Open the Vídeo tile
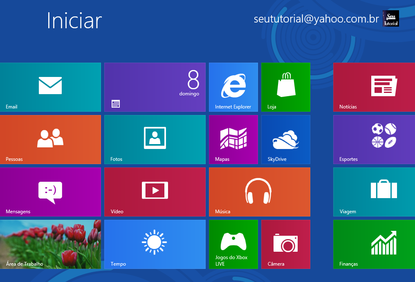Image resolution: width=415 pixels, height=282 pixels. click(x=155, y=192)
